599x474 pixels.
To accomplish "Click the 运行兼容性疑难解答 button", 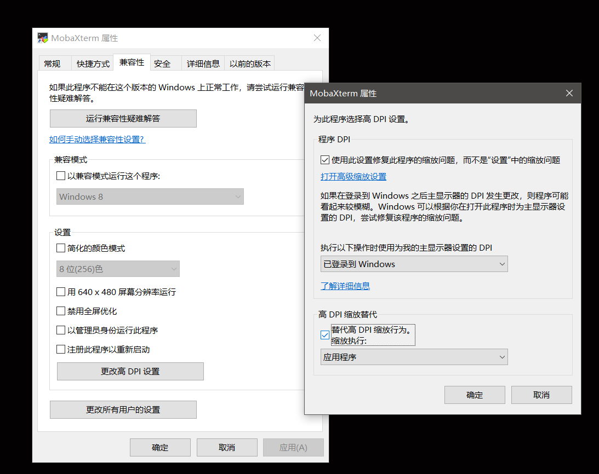I will point(123,118).
